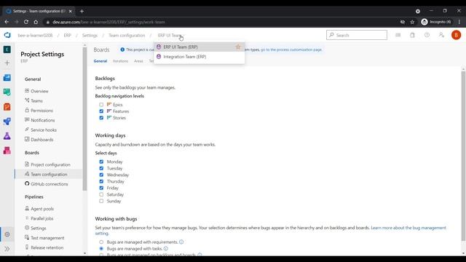Open Overview hub icon in left rail
466x262 pixels.
7,78
